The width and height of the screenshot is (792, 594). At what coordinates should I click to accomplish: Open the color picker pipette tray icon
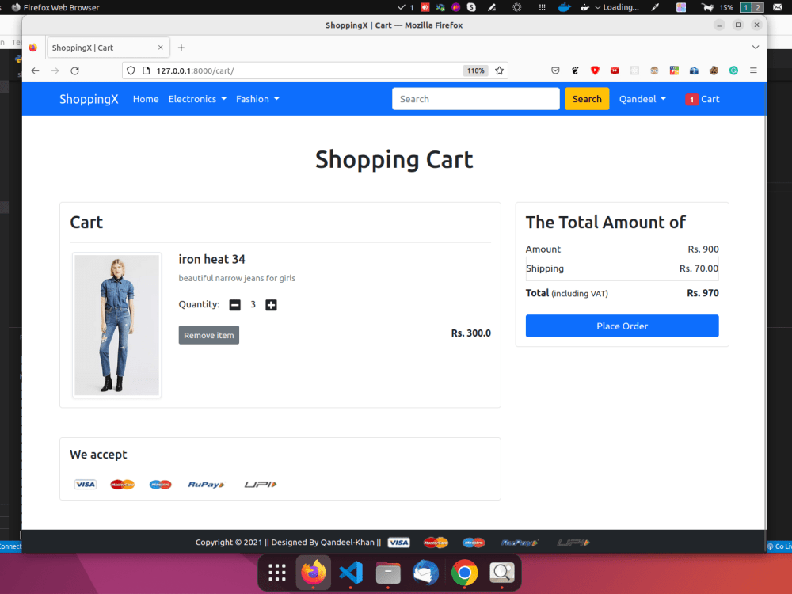pyautogui.click(x=655, y=7)
